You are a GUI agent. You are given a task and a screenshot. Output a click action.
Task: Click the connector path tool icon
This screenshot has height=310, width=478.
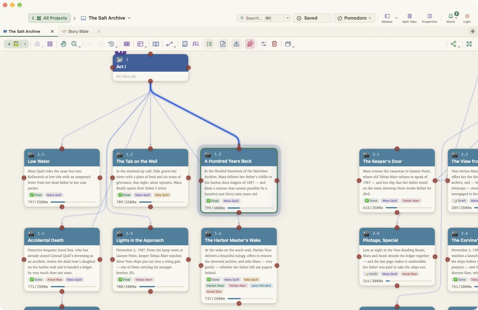(x=169, y=44)
